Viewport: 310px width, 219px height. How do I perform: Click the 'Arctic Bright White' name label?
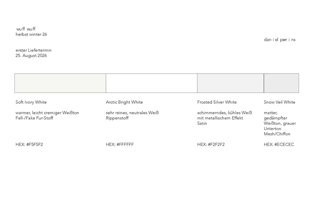tap(124, 102)
